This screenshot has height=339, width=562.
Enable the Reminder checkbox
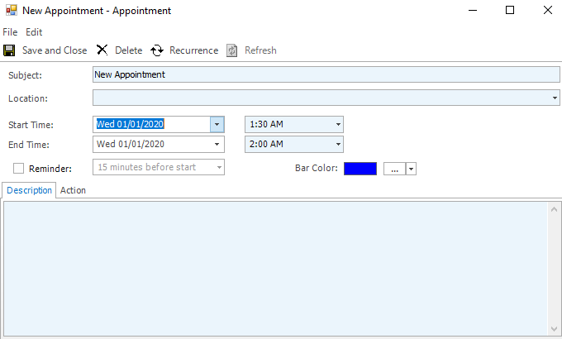point(18,168)
